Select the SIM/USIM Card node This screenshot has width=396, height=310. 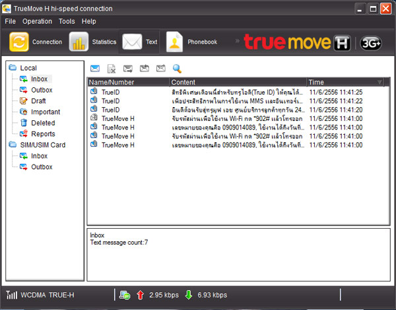[43, 145]
